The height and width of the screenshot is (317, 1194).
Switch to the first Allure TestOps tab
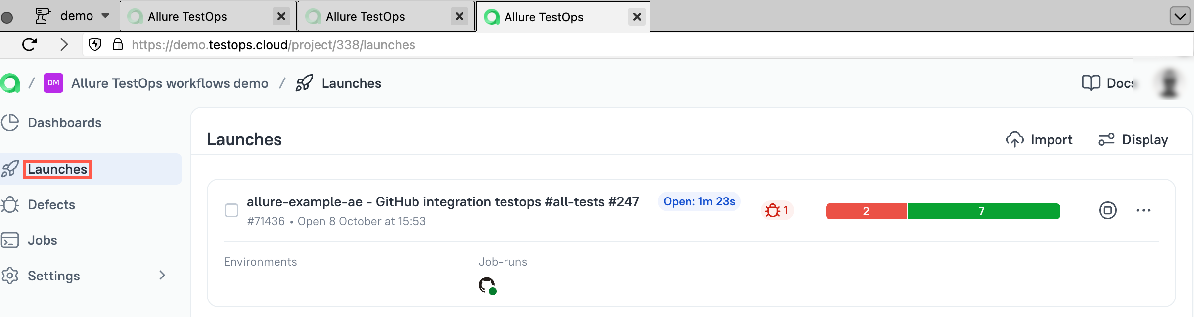coord(198,17)
